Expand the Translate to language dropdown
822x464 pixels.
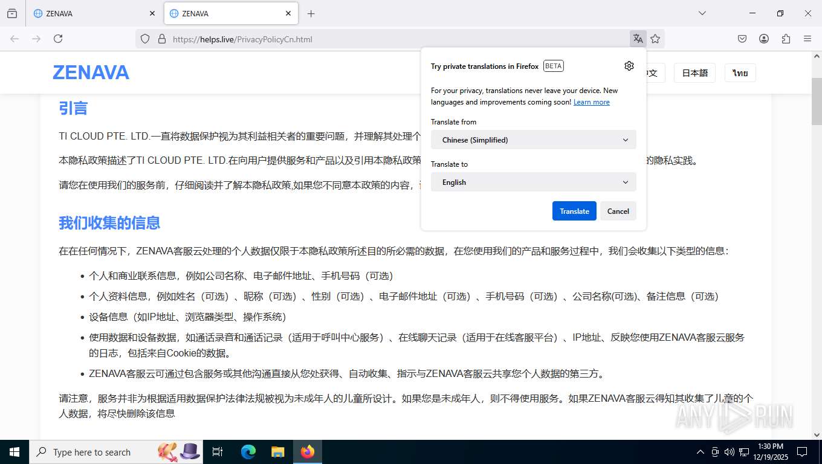tap(534, 182)
